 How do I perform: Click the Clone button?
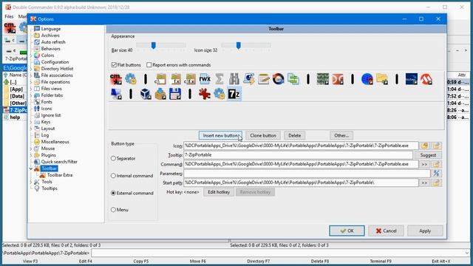pyautogui.click(x=263, y=136)
